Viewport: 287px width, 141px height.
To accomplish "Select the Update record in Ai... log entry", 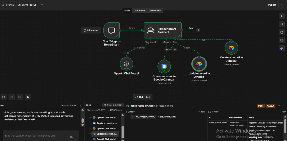I will click(x=105, y=134).
